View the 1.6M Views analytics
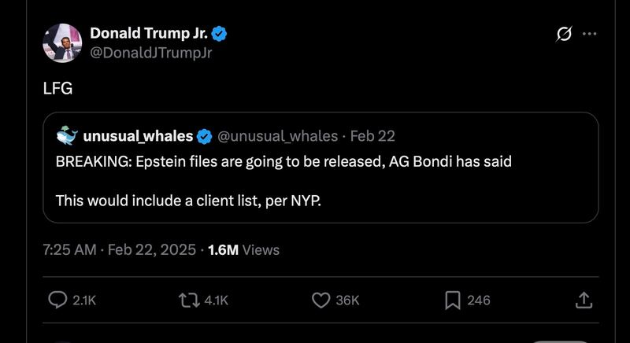The image size is (630, 343). 243,250
